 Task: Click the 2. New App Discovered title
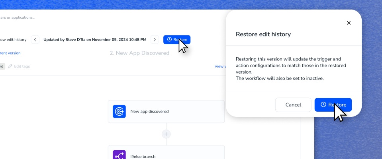click(x=139, y=53)
